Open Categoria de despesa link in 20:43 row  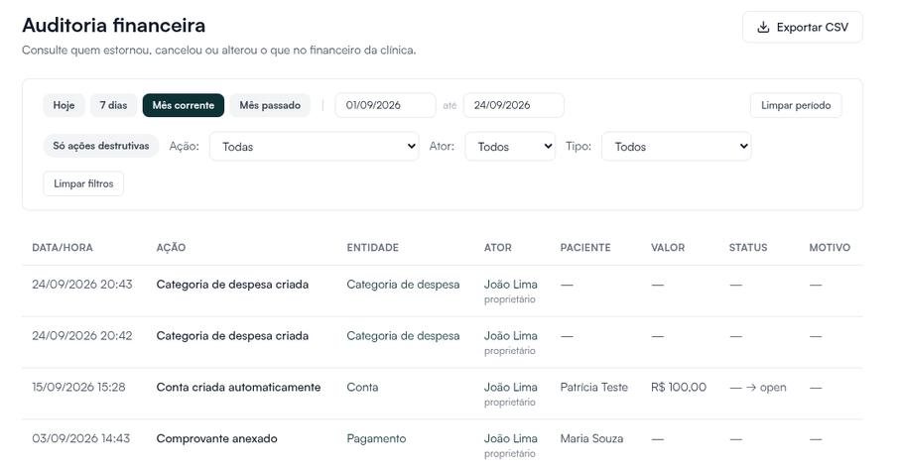(x=403, y=285)
